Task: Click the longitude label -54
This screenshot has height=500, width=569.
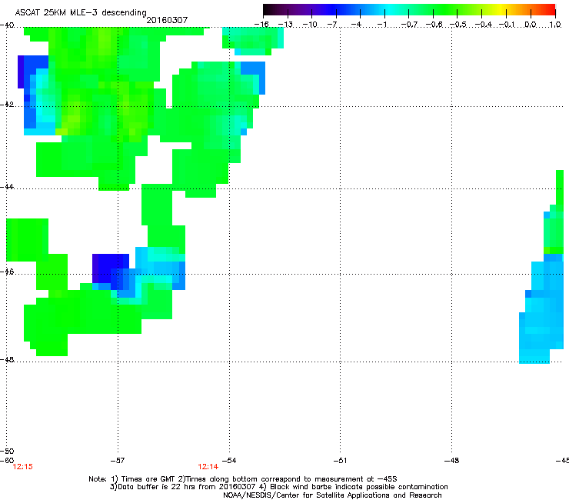Action: coord(228,461)
